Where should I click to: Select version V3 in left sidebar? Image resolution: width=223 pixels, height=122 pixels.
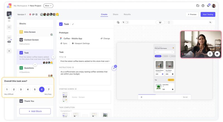9,38
